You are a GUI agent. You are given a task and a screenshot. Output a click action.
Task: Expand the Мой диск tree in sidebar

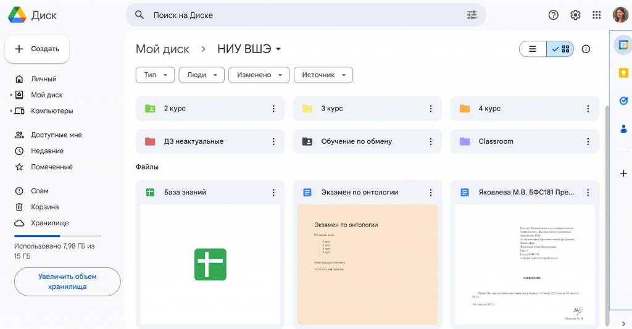click(x=11, y=95)
